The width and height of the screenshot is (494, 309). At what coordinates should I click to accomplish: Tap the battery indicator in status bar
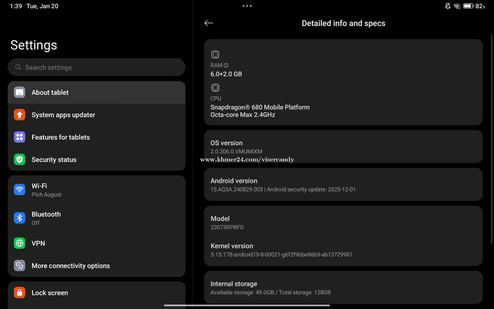tap(468, 6)
